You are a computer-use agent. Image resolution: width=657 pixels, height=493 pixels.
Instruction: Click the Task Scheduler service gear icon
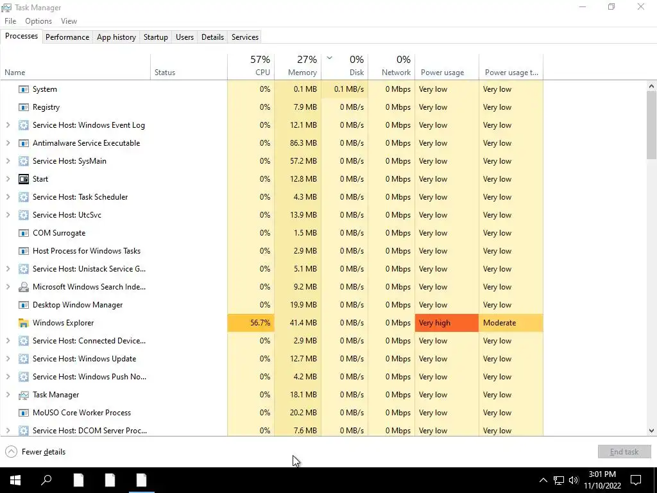click(x=24, y=197)
